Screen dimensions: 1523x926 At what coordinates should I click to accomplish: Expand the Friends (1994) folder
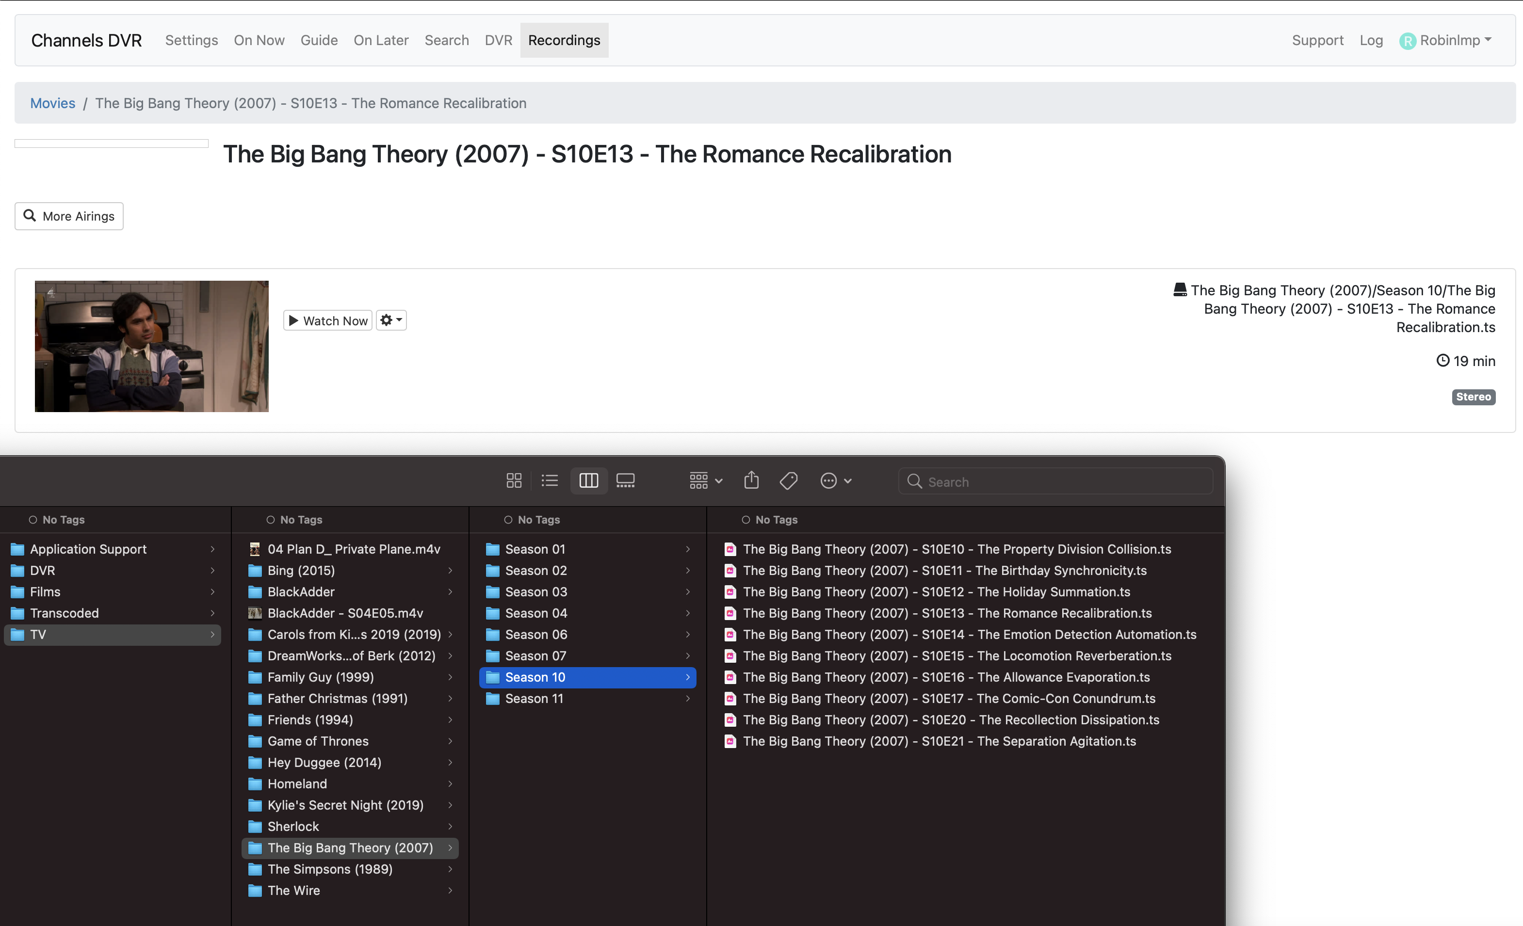click(x=310, y=719)
